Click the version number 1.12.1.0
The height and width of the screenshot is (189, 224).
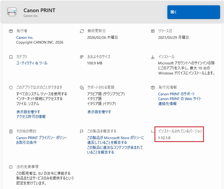(x=164, y=138)
